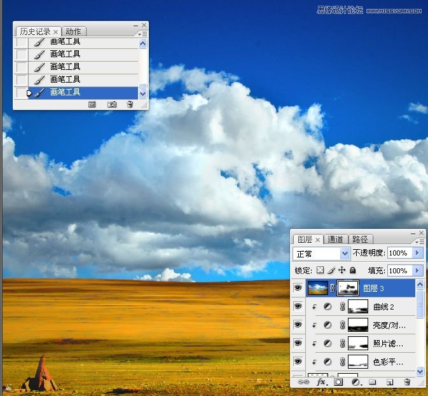Hide 亮度/对… layer via eye icon

tap(298, 325)
